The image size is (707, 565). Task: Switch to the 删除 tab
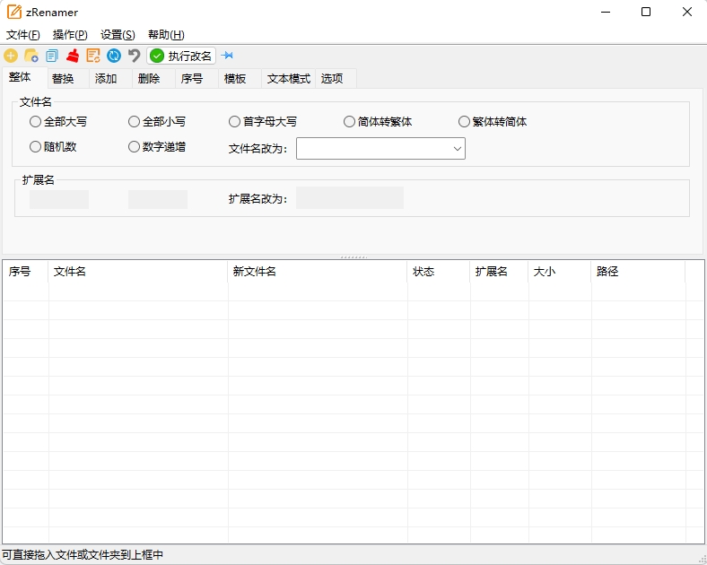[x=153, y=79]
